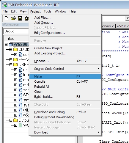Run Make from the Project menu
This screenshot has width=129, height=143.
[65, 76]
